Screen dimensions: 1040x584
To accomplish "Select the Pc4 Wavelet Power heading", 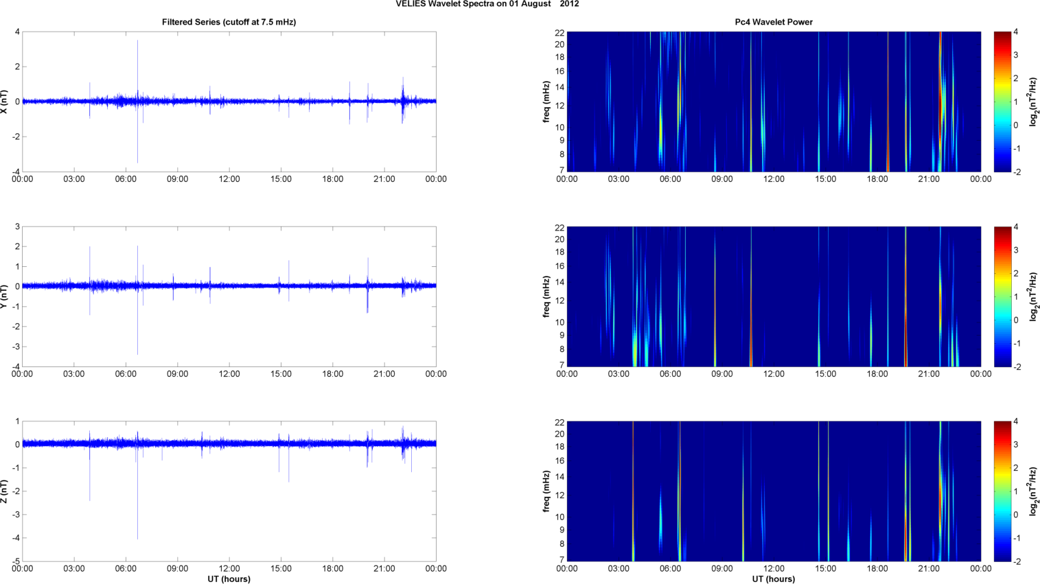I will (774, 22).
